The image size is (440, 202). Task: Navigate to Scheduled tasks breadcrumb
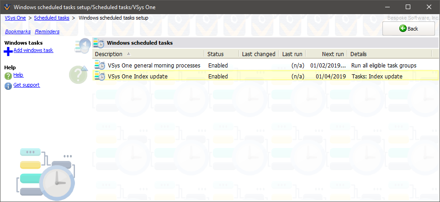(52, 18)
